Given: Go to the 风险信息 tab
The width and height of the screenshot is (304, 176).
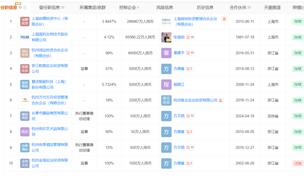Looking at the screenshot, I should tap(165, 8).
